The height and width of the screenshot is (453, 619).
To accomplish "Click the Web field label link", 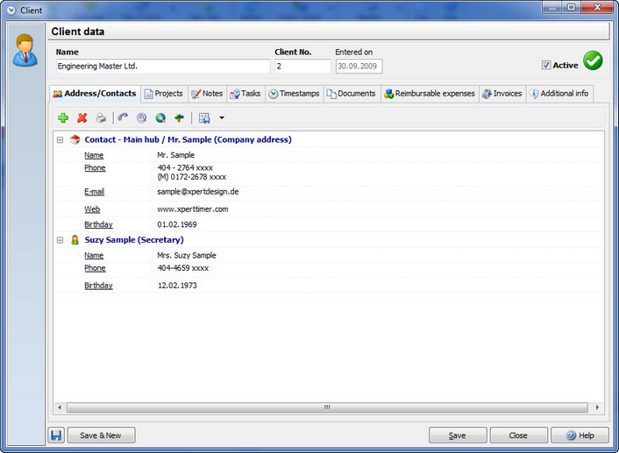I will pos(92,209).
